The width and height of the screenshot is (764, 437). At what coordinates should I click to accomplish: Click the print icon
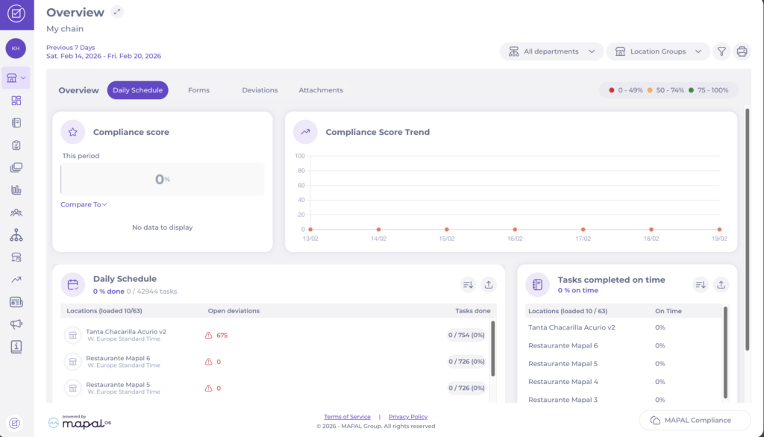point(742,51)
